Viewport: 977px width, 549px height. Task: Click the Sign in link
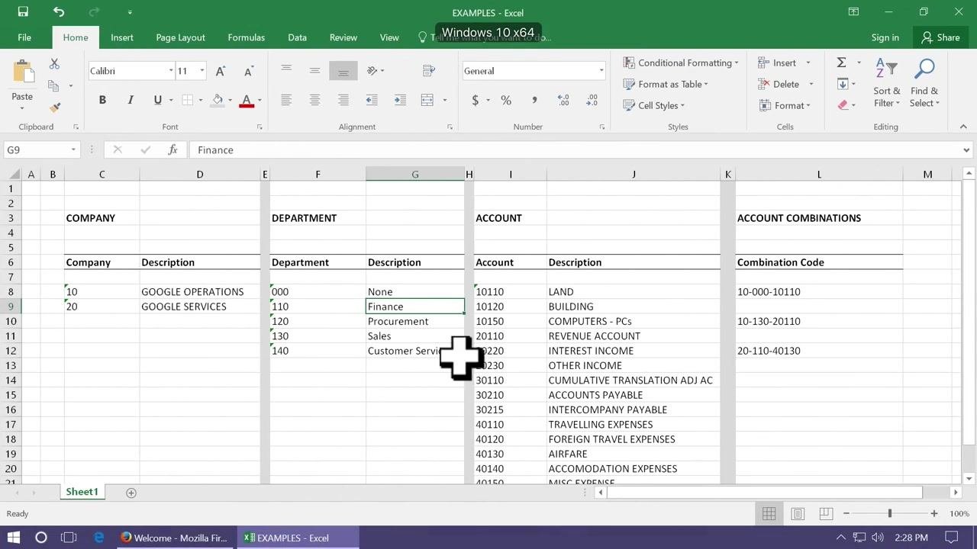coord(885,37)
